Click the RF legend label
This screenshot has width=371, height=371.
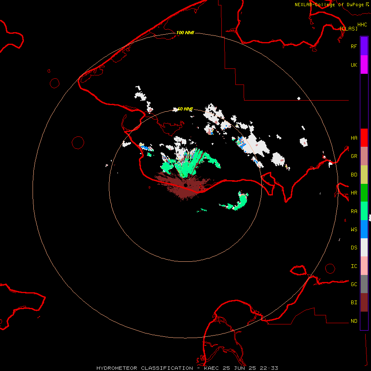click(354, 46)
